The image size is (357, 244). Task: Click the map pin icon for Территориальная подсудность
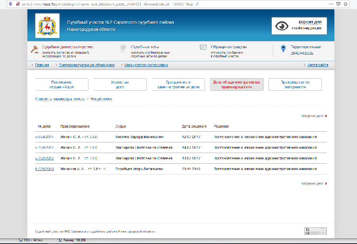[x=283, y=49]
